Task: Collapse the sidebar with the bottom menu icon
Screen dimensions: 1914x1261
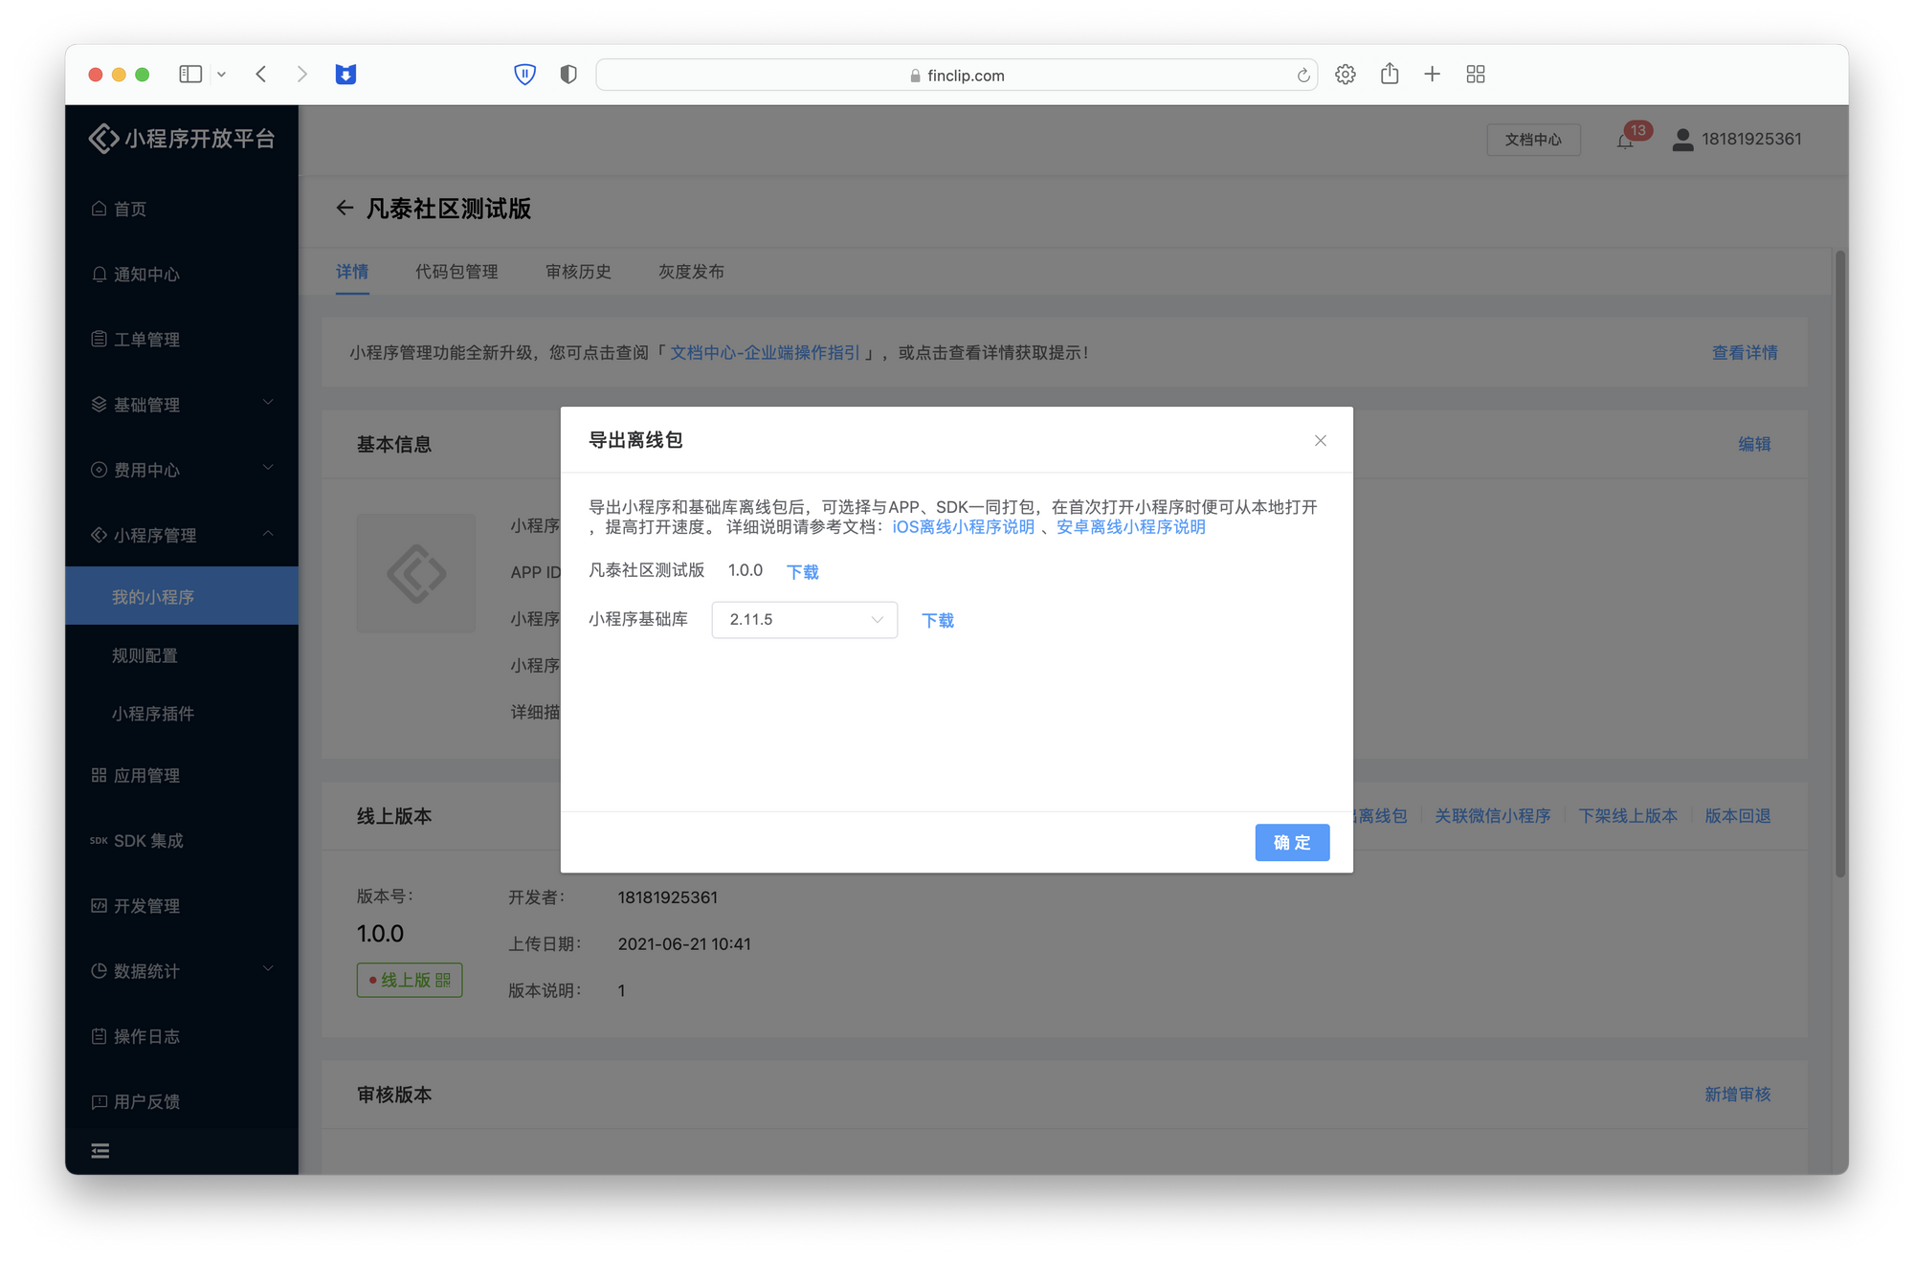Action: [100, 1151]
